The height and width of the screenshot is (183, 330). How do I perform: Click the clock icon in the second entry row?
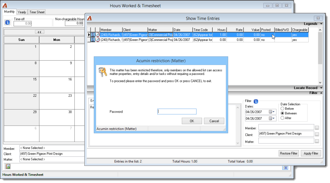tap(98, 39)
